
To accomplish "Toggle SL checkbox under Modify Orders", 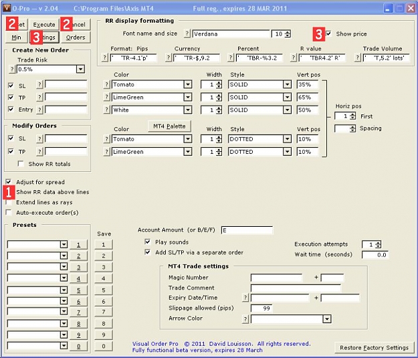I will coord(11,139).
